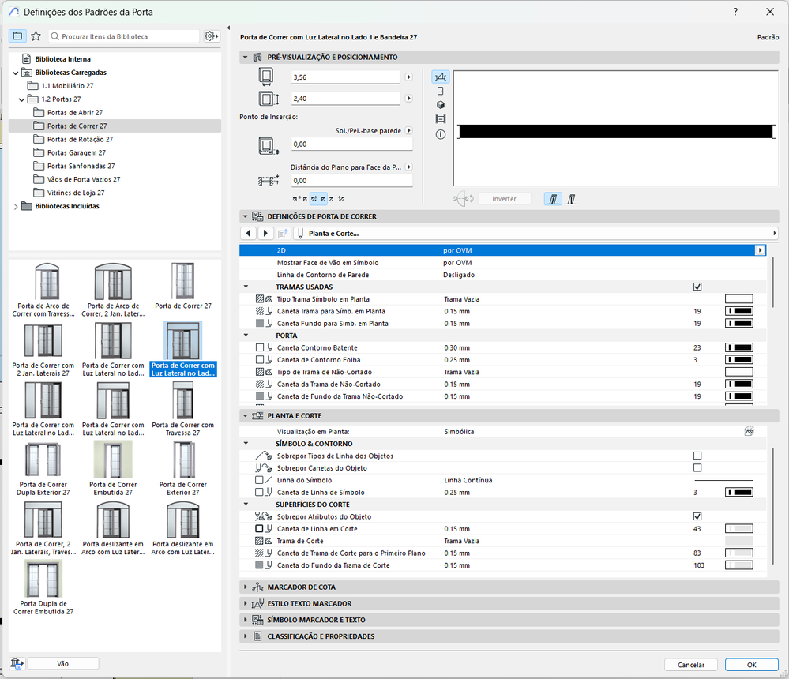789x679 pixels.
Task: Enable Sobrepor Tipos de Linha dos Objetos
Action: 697,456
